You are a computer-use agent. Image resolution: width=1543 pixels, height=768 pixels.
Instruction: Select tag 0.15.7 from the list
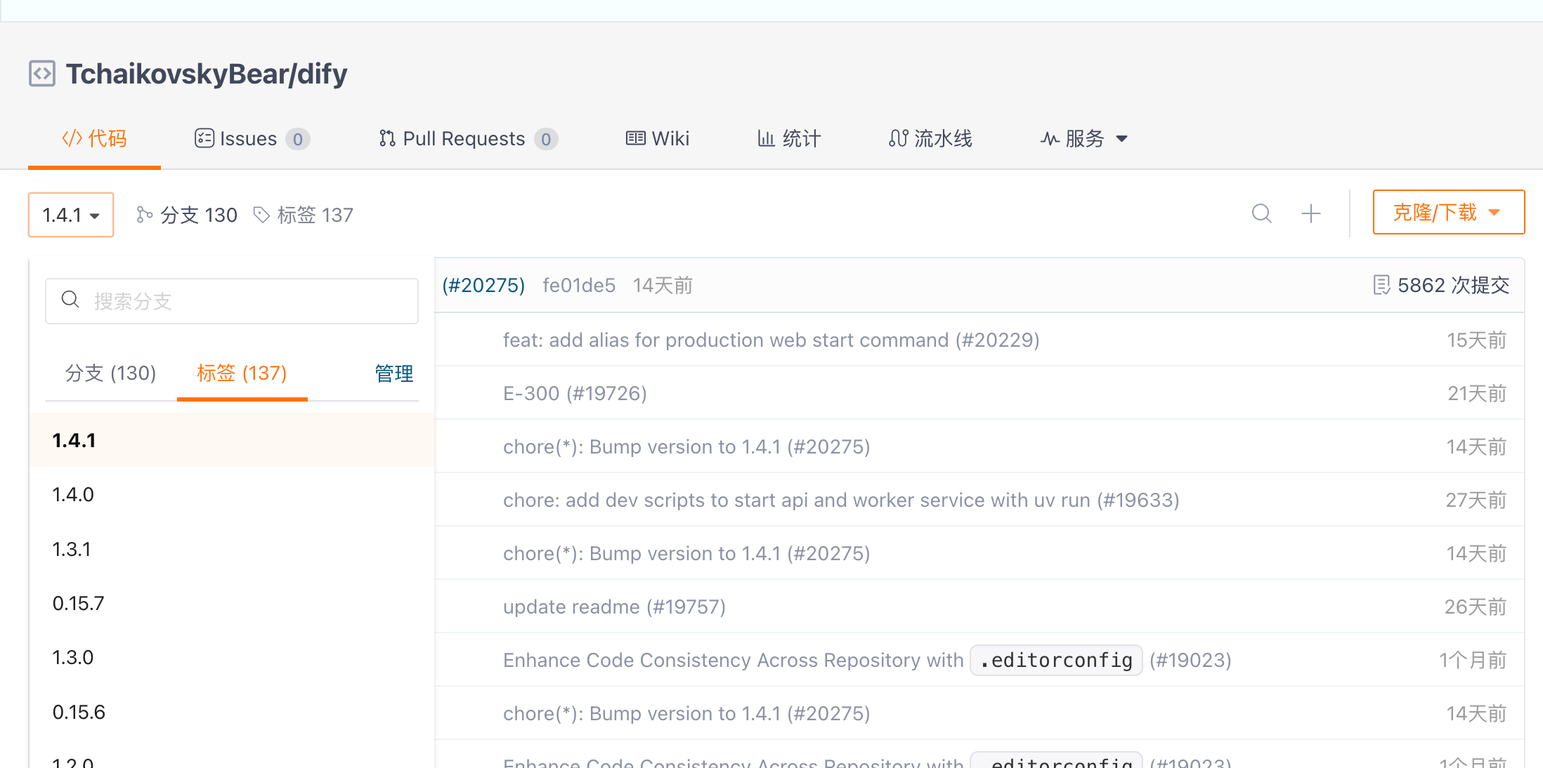point(232,603)
